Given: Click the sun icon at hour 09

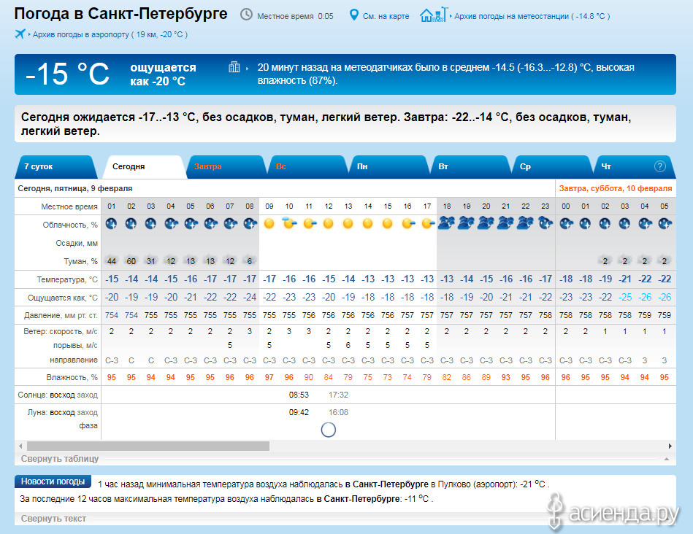Looking at the screenshot, I should 269,223.
